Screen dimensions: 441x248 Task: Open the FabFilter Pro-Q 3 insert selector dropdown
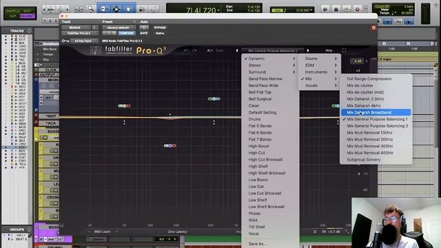click(80, 33)
